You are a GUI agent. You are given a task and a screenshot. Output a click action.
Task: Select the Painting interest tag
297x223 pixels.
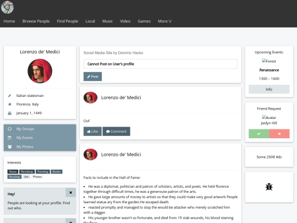click(42, 172)
